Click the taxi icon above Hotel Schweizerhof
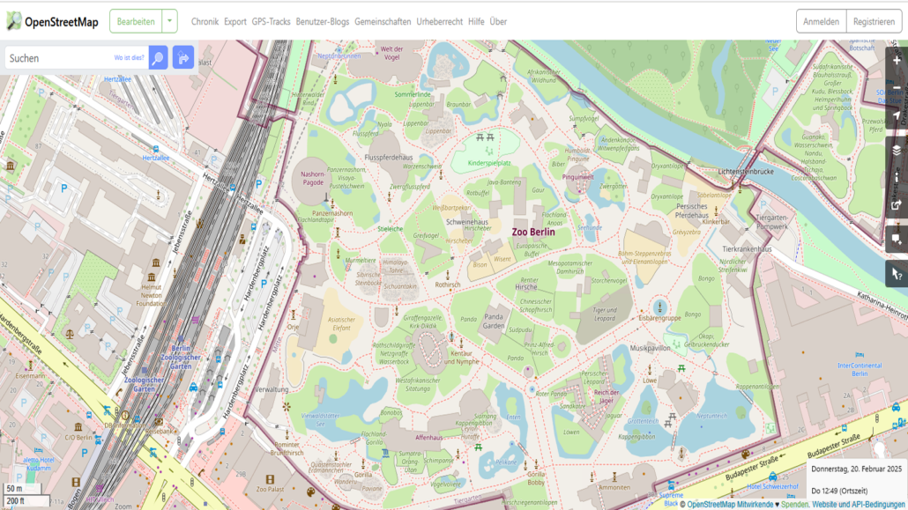 coord(772,477)
